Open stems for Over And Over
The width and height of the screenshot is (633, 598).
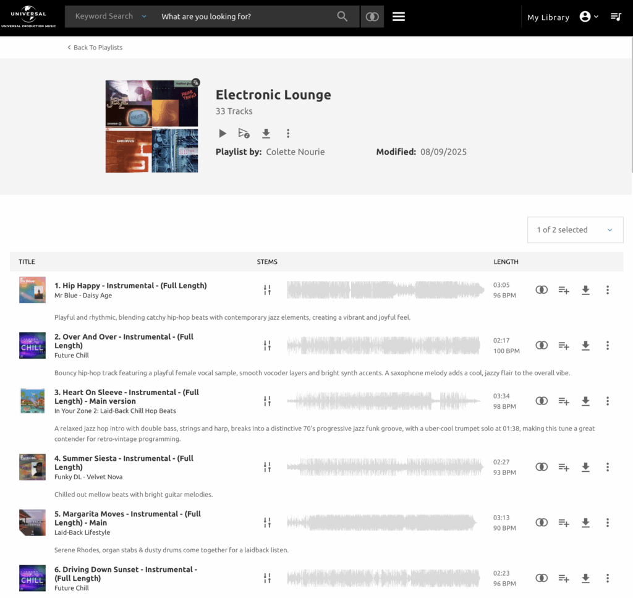[267, 346]
